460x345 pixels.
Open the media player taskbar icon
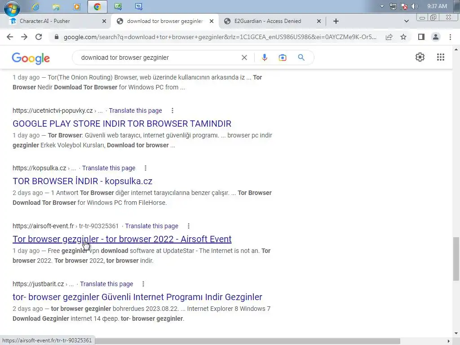click(77, 6)
